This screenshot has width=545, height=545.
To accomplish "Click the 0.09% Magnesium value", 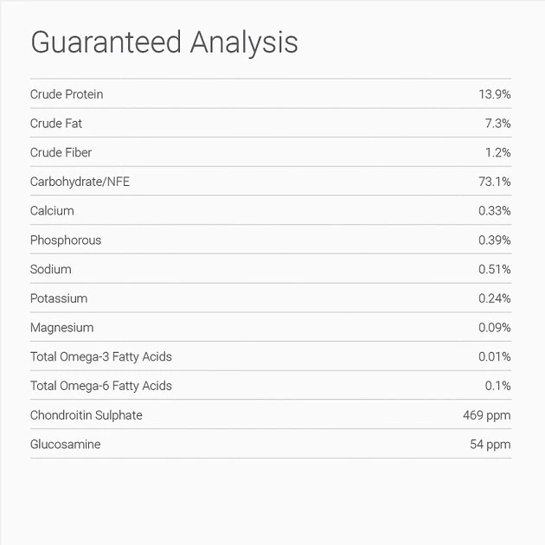I will click(x=495, y=328).
